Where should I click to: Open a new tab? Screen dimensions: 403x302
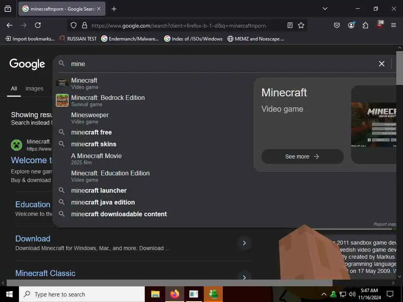tap(114, 9)
